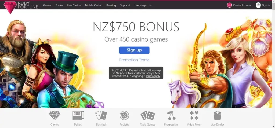The height and width of the screenshot is (128, 275).
Task: Go to the Banking menu item
Action: (x=111, y=5)
